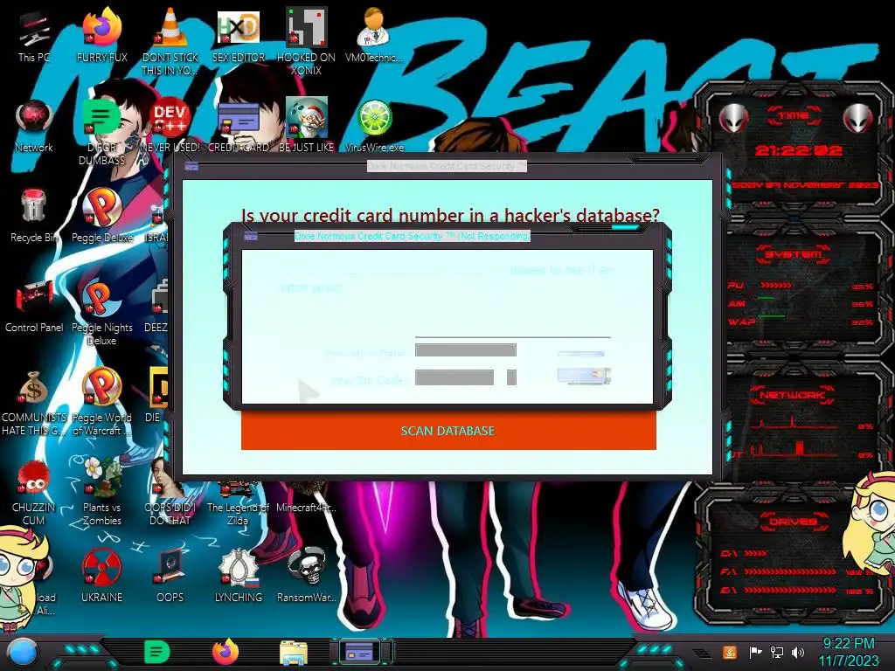Click the volume speaker tray icon
The height and width of the screenshot is (671, 895).
pos(798,652)
